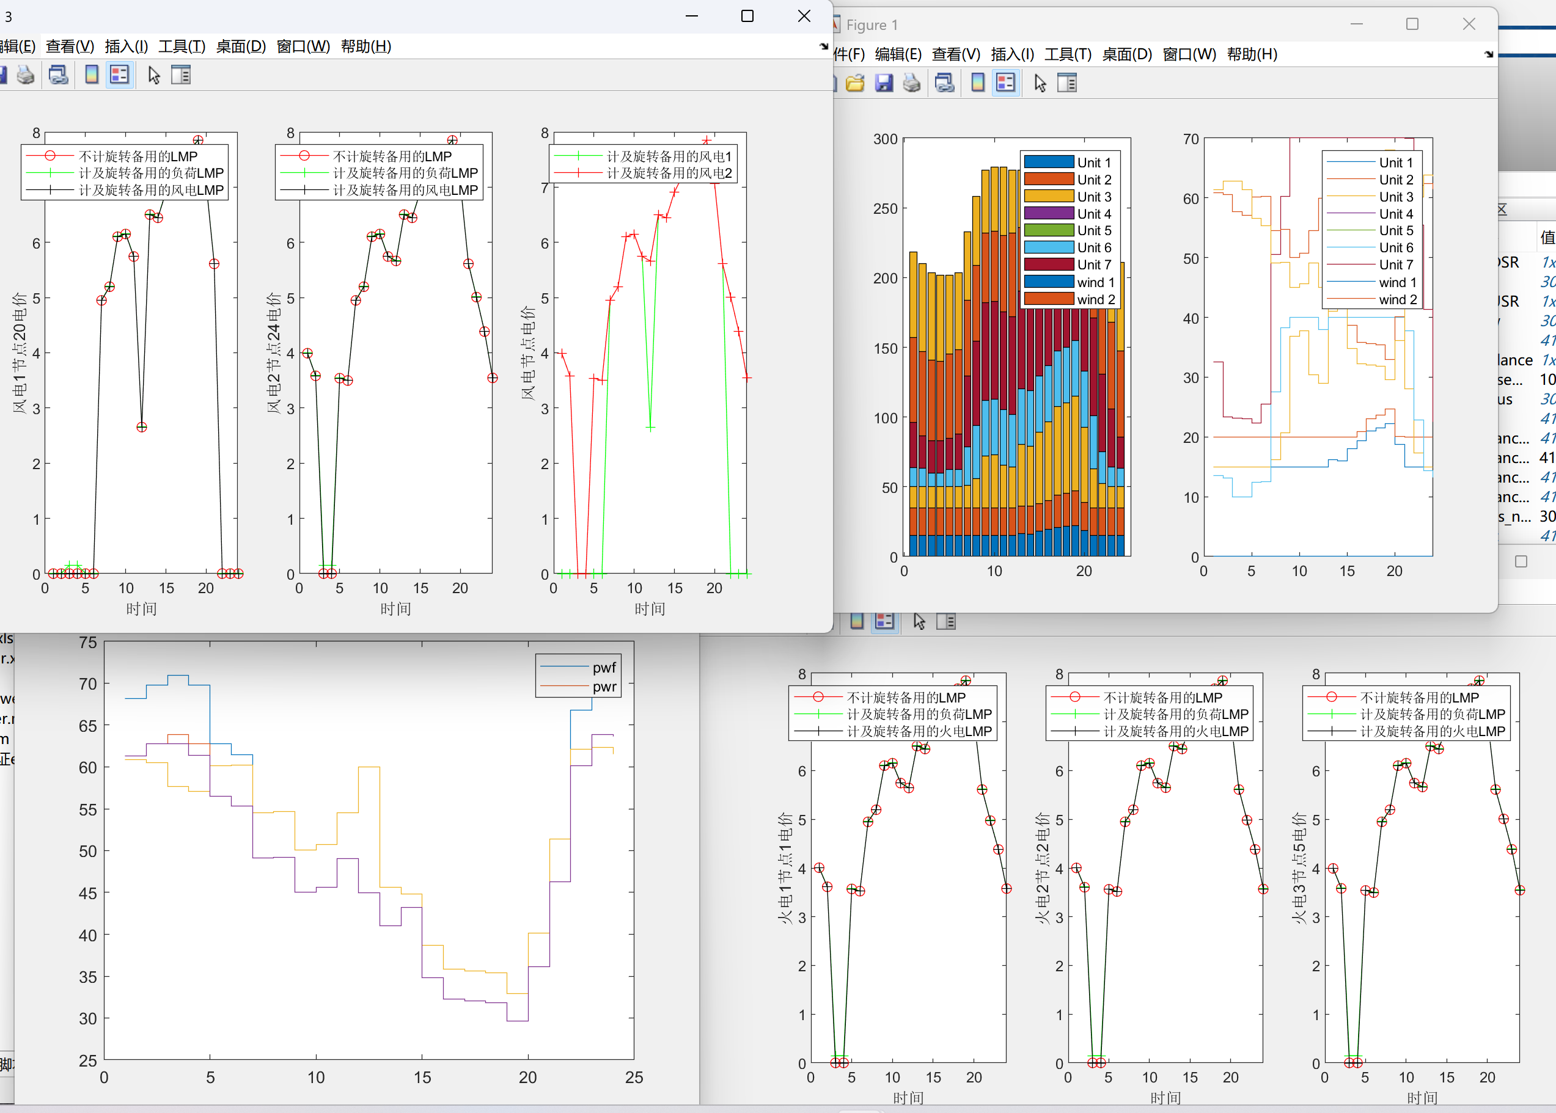Click the menu dock arrow in Figure 1
The image size is (1556, 1113).
click(x=1489, y=54)
